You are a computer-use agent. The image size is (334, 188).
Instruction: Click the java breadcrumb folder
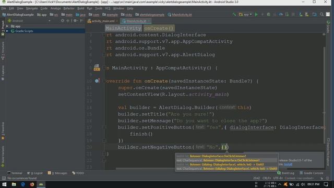coord(80,15)
